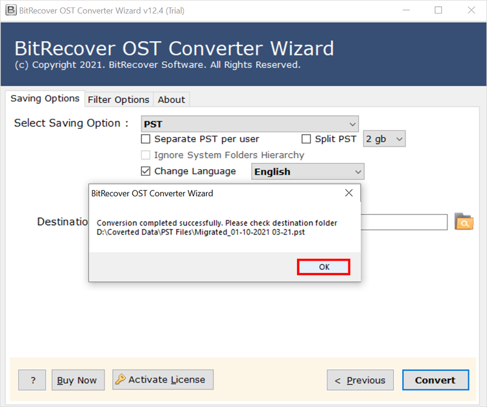Click the OK button in the dialog

pyautogui.click(x=324, y=267)
